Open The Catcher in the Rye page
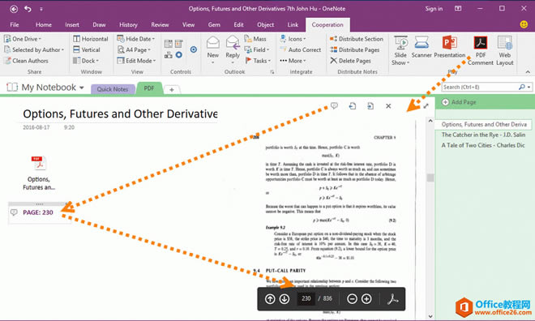535x321 pixels. pos(483,135)
